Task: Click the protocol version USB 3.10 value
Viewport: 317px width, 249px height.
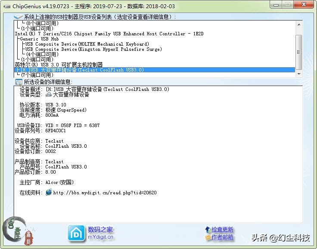Action: point(56,105)
